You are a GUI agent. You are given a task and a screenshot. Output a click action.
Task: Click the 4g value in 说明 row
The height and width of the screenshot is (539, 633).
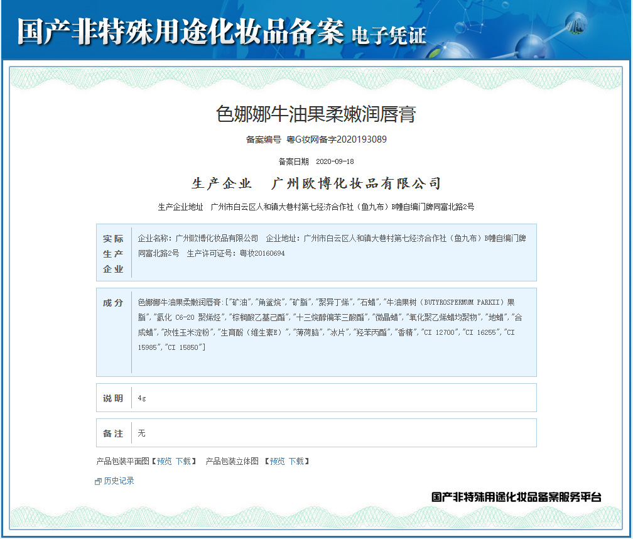(142, 398)
